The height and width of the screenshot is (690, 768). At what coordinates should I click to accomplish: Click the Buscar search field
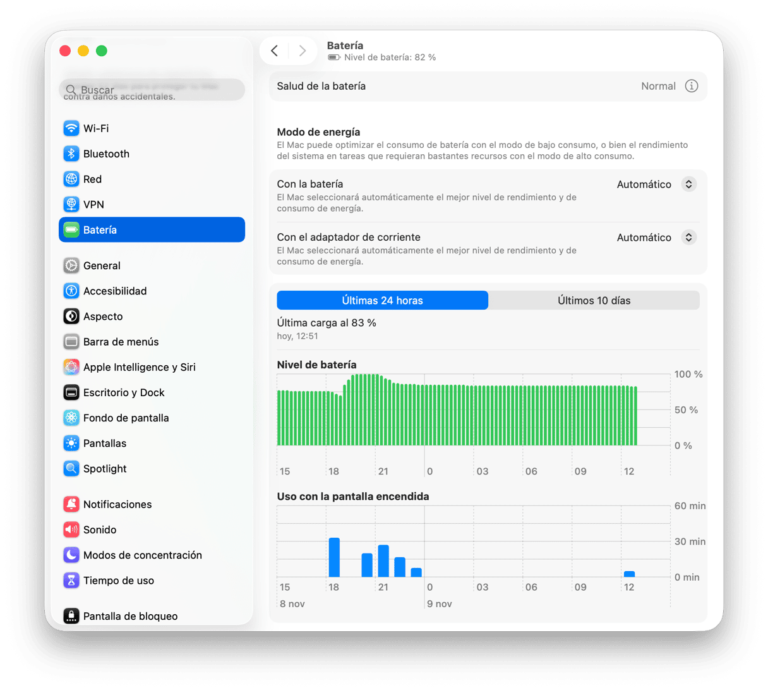pyautogui.click(x=152, y=90)
